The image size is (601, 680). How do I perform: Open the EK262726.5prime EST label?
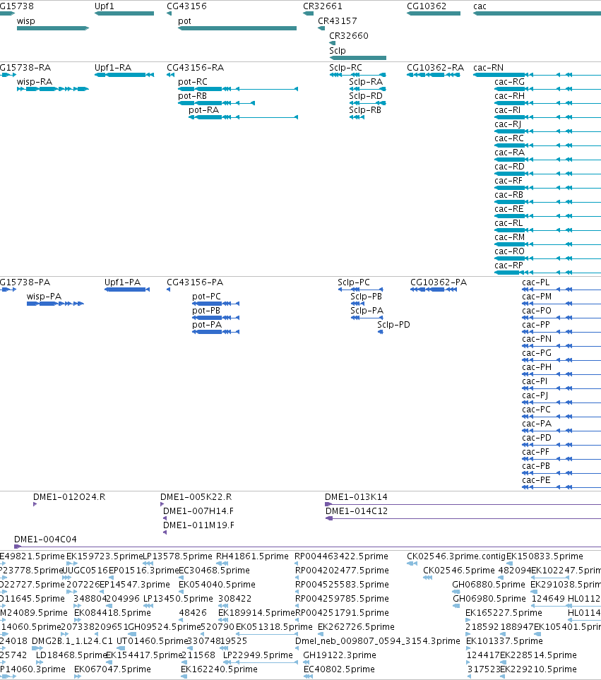coord(356,626)
